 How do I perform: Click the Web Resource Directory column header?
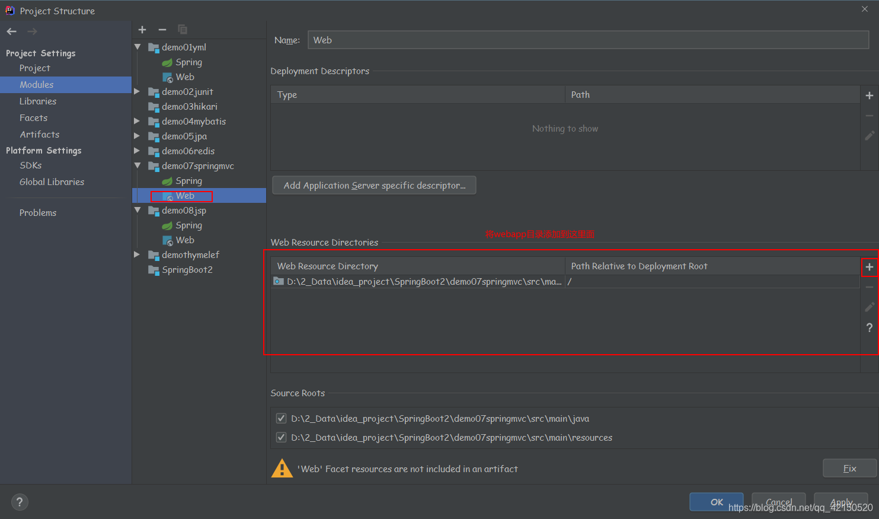[418, 266]
